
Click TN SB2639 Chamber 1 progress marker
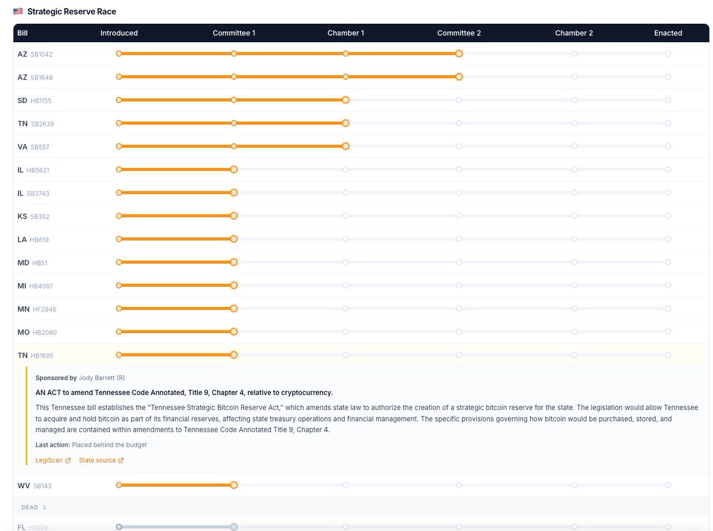click(346, 123)
